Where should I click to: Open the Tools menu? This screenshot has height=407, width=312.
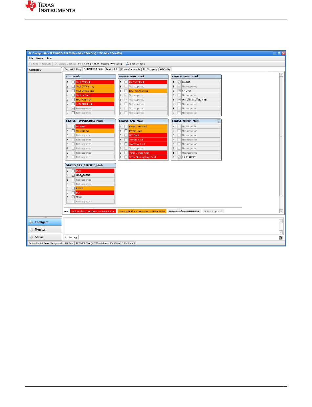pos(49,58)
